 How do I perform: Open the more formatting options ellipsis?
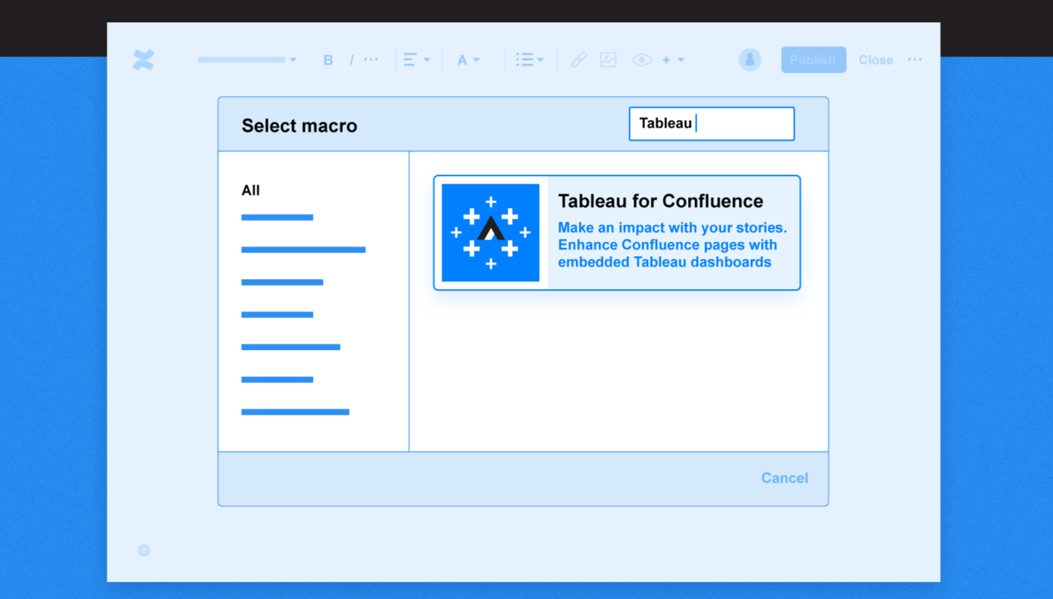[x=371, y=59]
